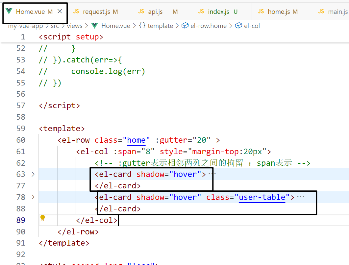
Task: Click the modified M badge on request.js tab
Action: click(x=115, y=12)
